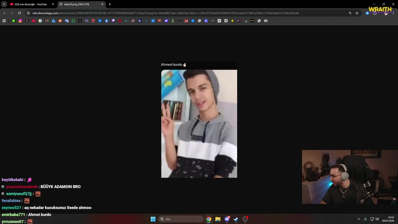The height and width of the screenshot is (224, 398).
Task: Open the Google bookmark
Action: (x=40, y=21)
